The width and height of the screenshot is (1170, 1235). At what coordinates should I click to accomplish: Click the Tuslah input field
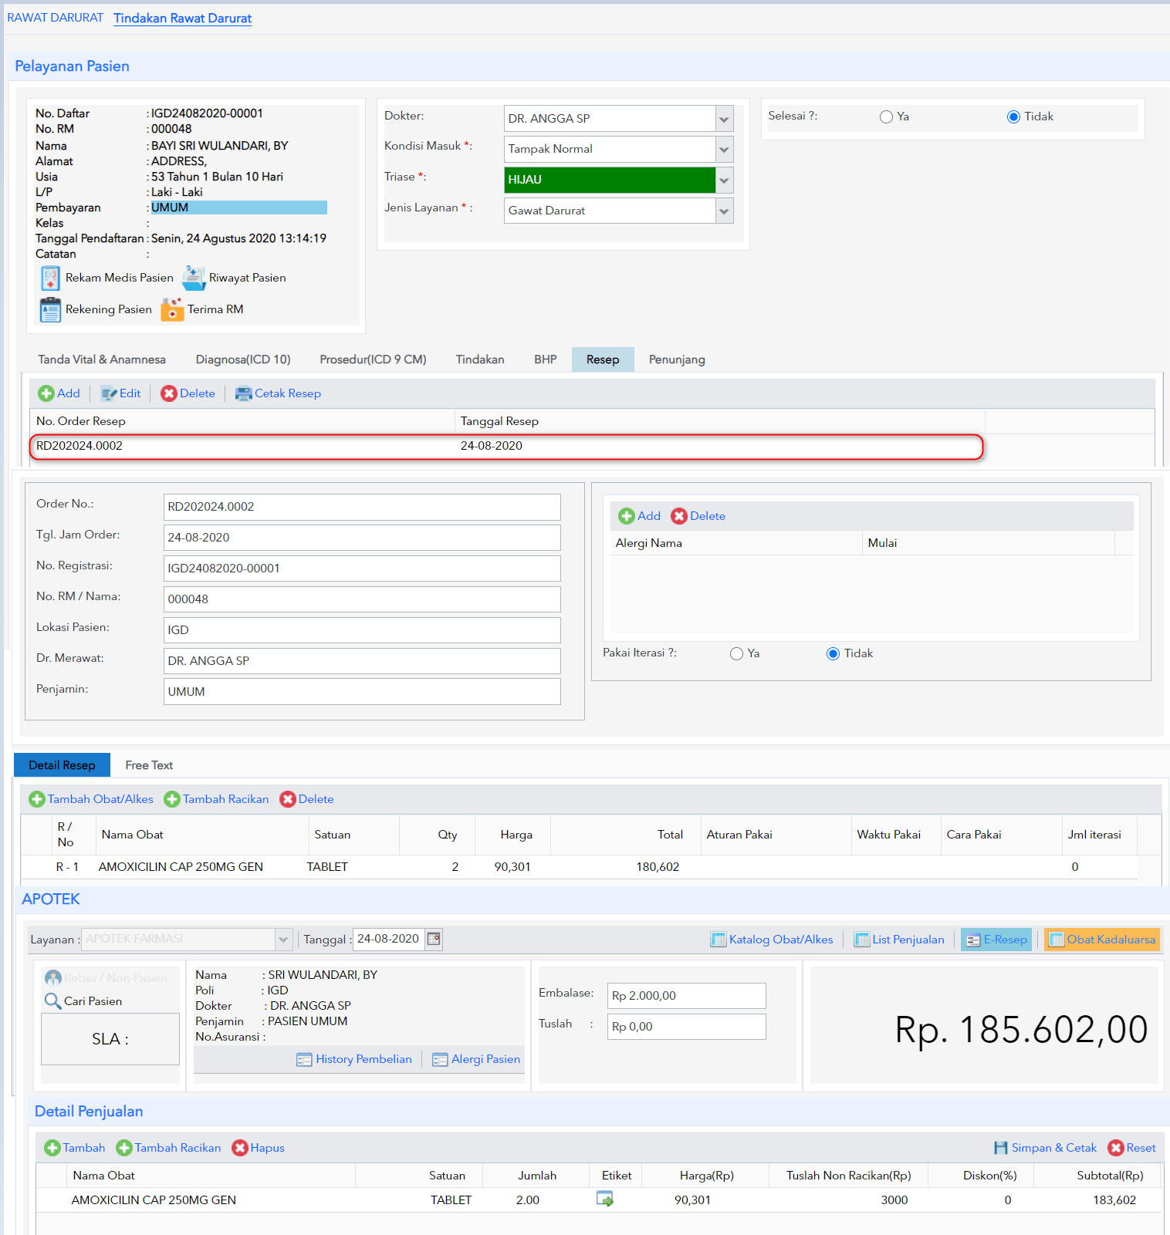coord(687,1027)
